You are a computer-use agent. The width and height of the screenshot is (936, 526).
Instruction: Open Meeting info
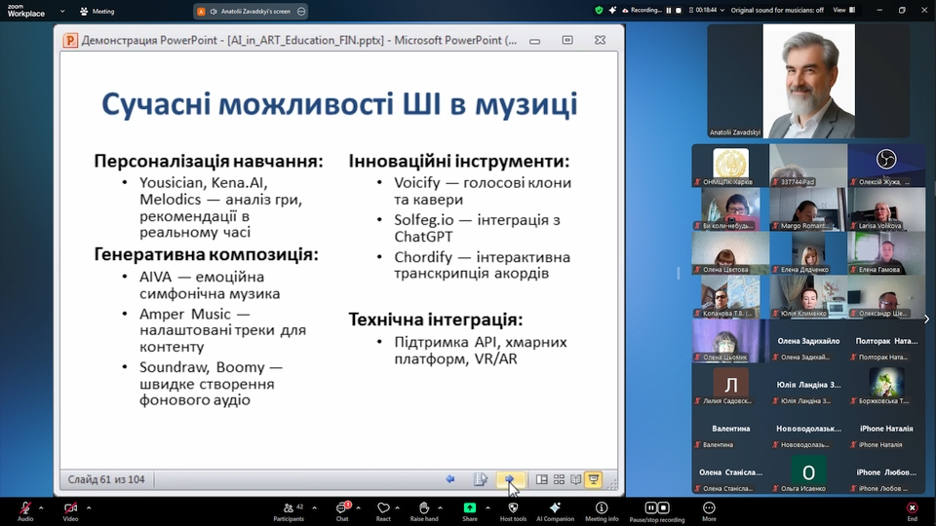(x=602, y=511)
